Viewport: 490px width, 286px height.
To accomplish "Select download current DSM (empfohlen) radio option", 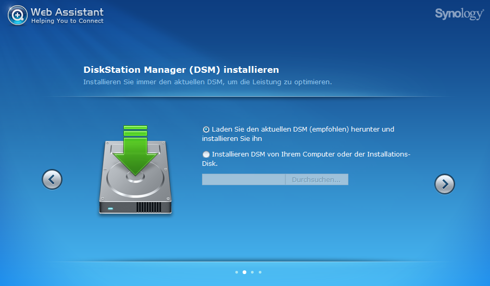I will (206, 129).
